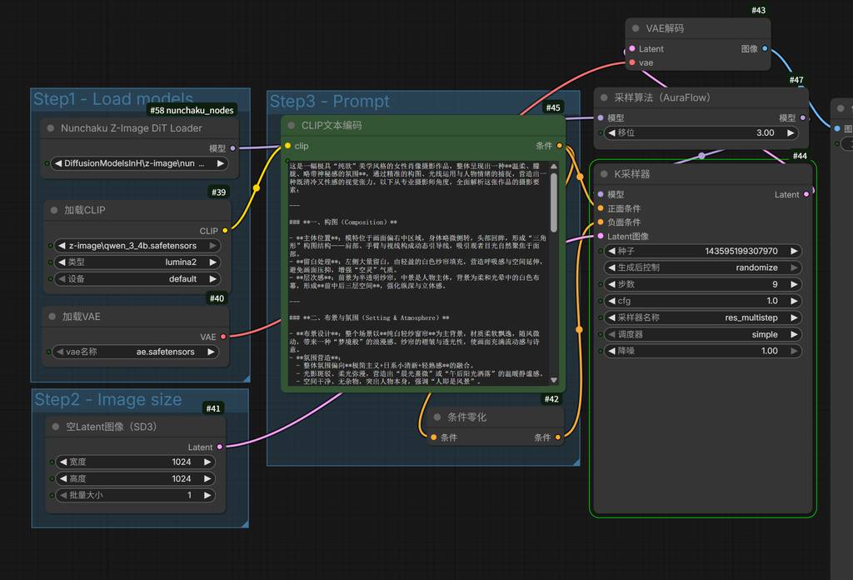This screenshot has width=853, height=580.
Task: Collapse the K采样器 node
Action: pos(604,174)
